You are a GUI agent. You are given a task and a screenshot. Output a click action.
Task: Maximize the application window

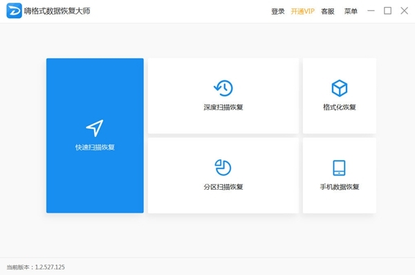coord(387,11)
